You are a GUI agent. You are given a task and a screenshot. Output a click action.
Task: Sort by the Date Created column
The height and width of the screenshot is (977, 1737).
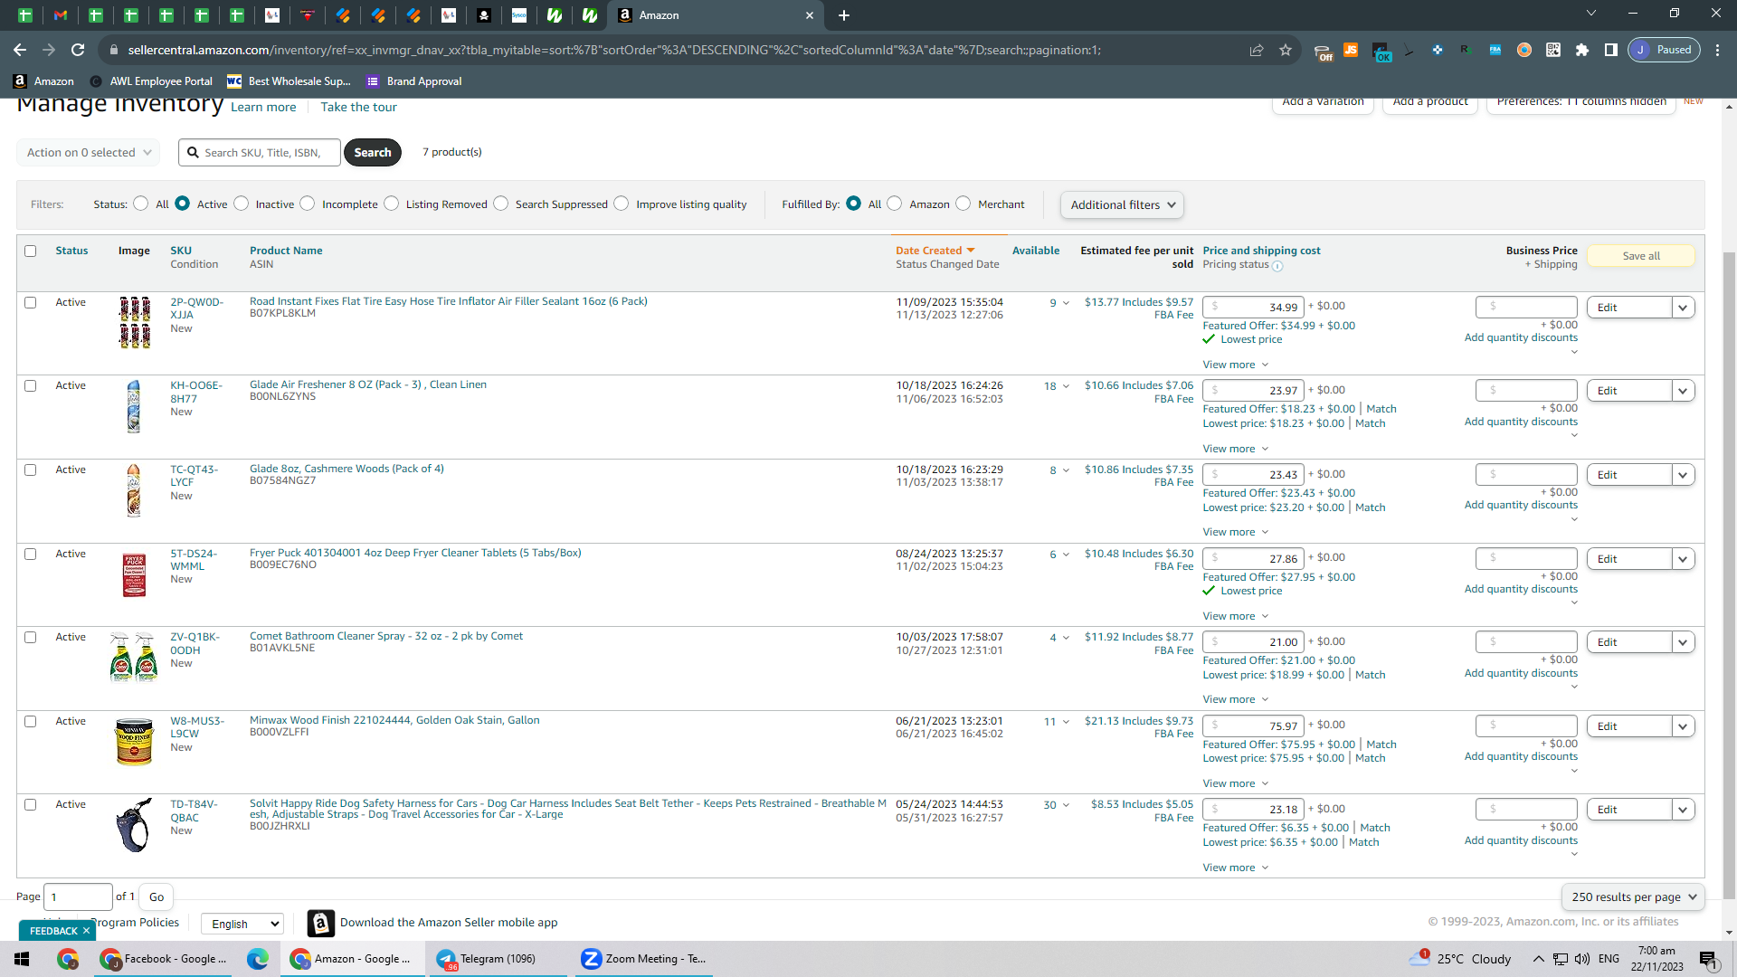click(935, 251)
